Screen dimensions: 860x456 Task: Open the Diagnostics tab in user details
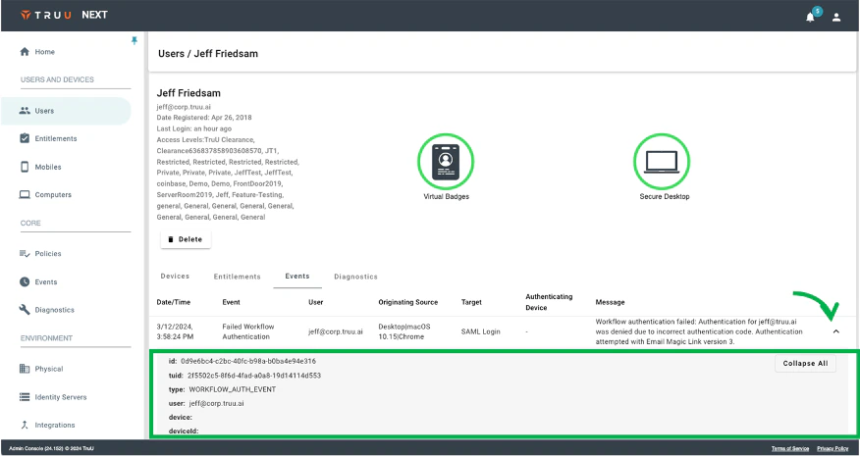pos(355,277)
